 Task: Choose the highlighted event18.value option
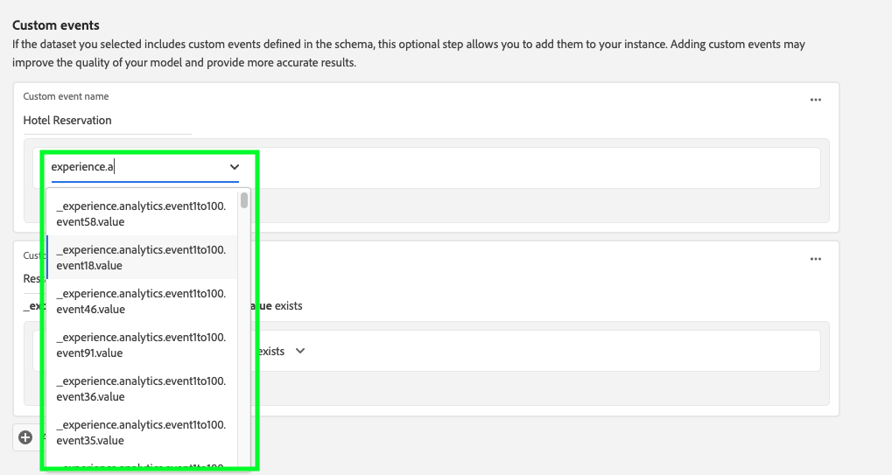pos(141,257)
